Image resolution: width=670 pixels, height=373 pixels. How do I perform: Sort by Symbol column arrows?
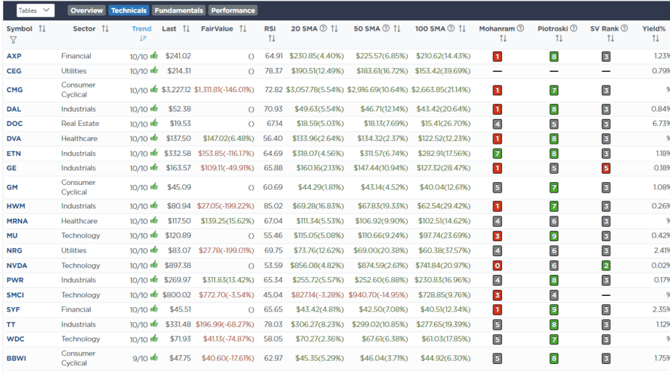coord(42,29)
